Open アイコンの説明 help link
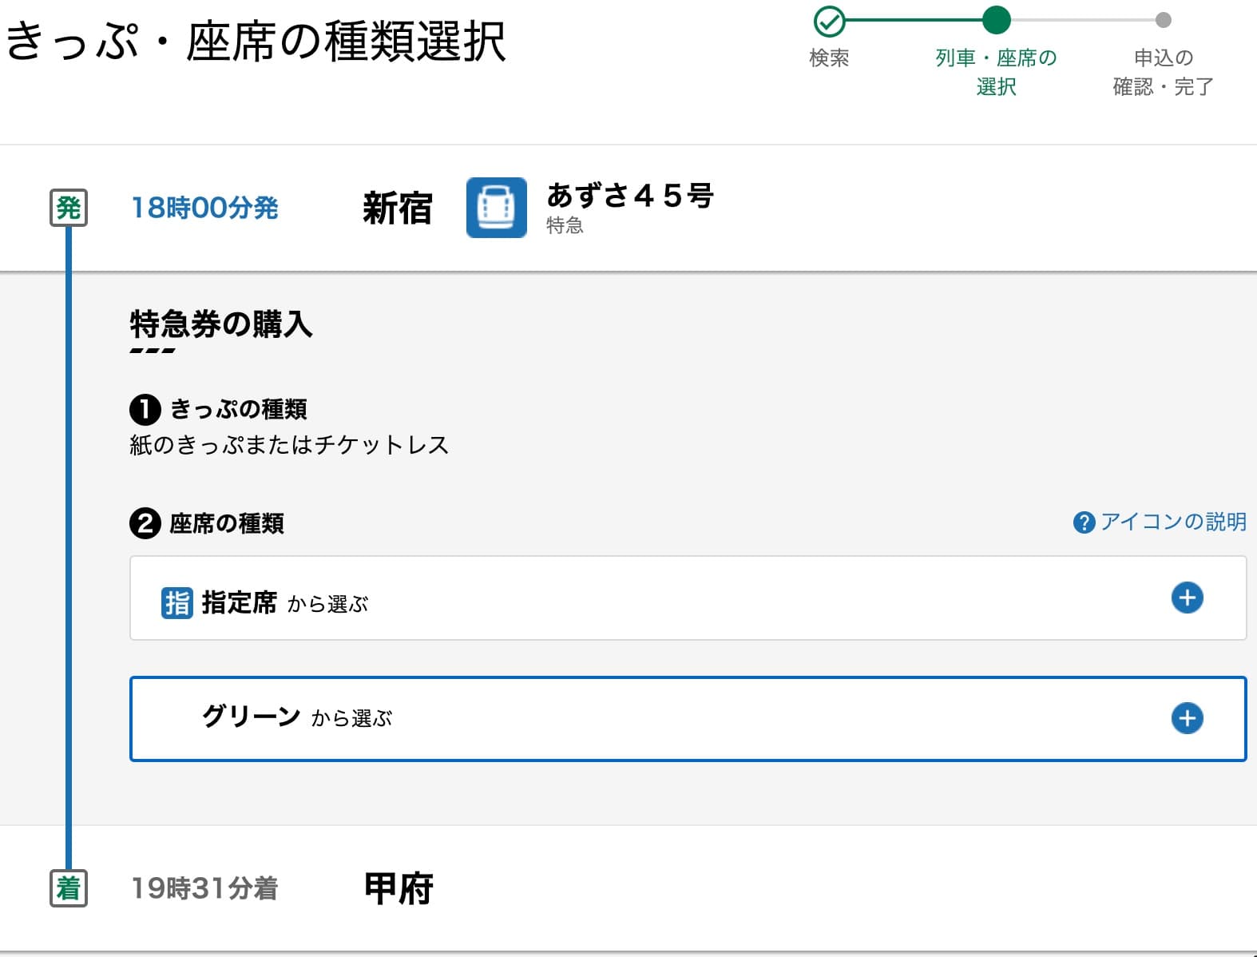Viewport: 1257px width, 957px height. coord(1160,522)
